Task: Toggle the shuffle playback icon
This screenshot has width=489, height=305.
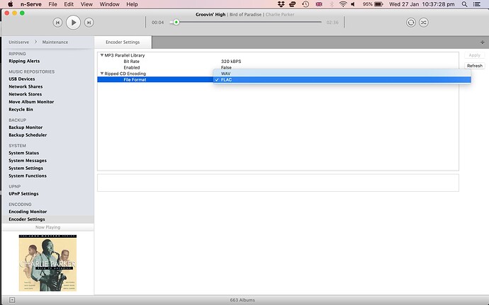Action: (x=424, y=23)
